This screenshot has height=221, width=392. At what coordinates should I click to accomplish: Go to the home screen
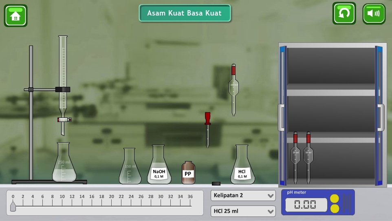[x=15, y=16]
